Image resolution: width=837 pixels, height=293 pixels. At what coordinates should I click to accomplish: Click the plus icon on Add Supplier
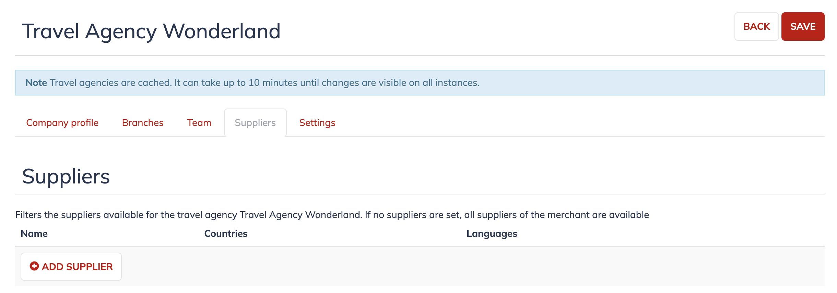tap(34, 266)
